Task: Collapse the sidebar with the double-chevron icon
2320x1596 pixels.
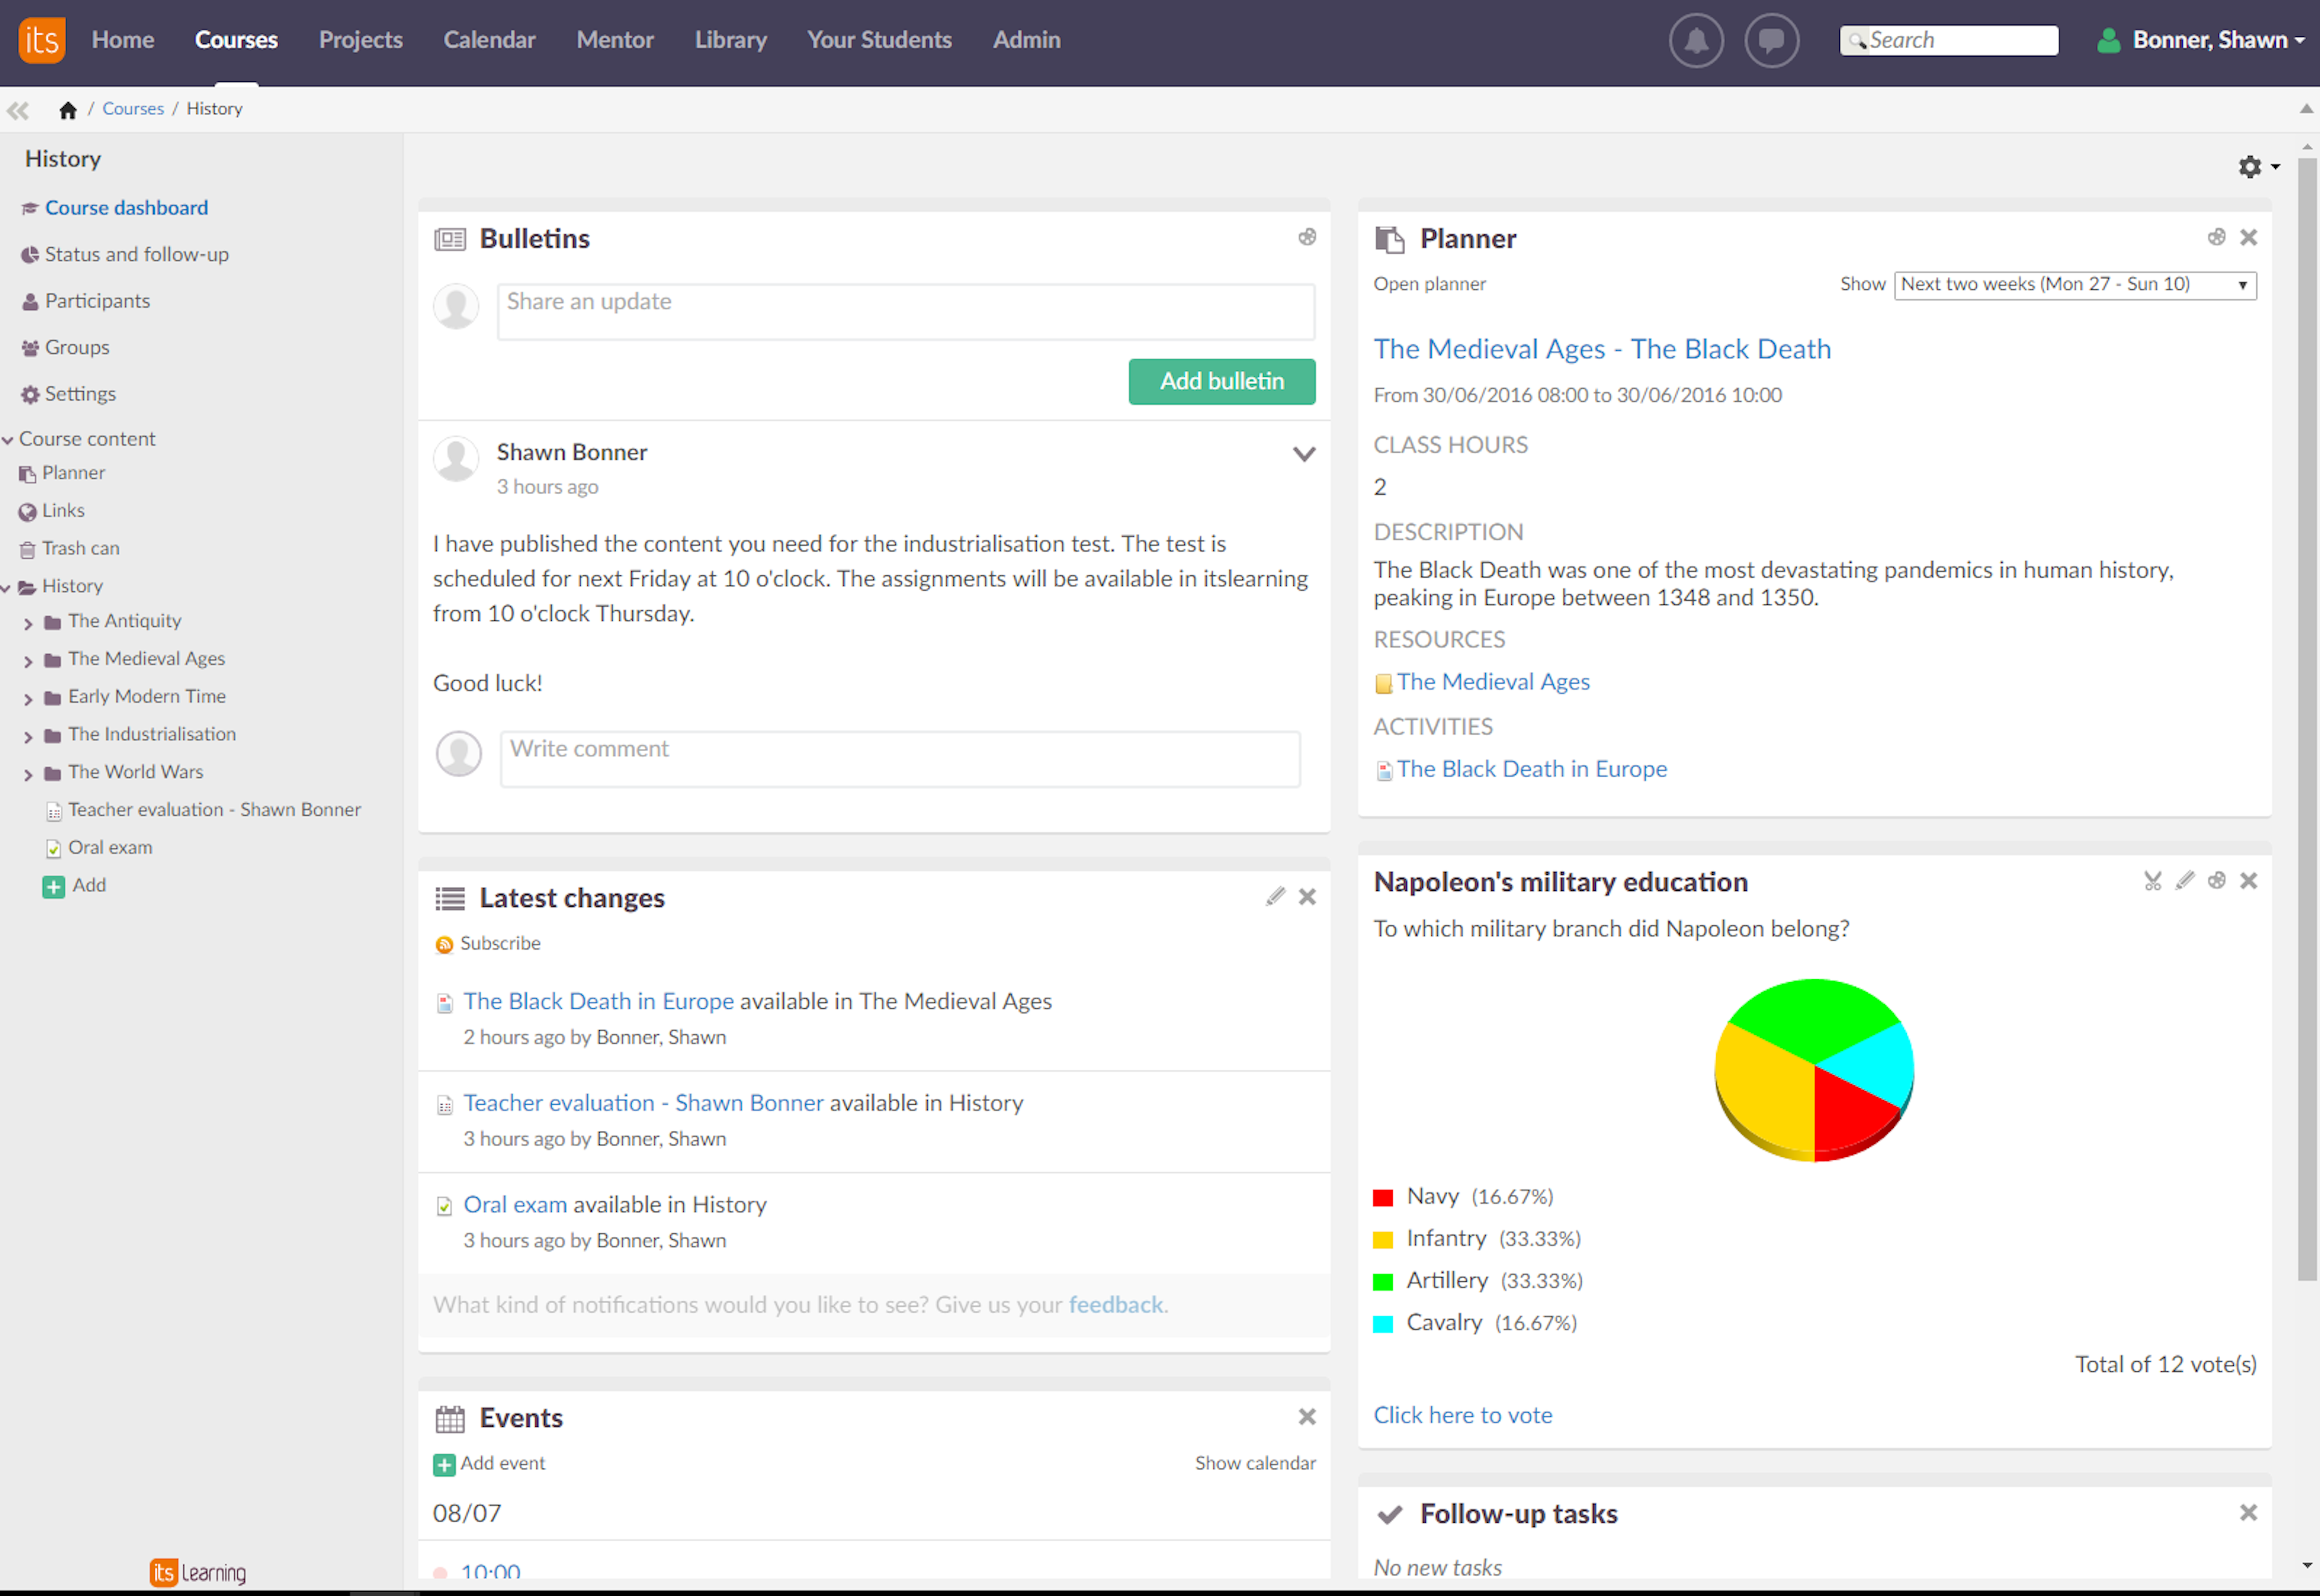Action: 17,110
